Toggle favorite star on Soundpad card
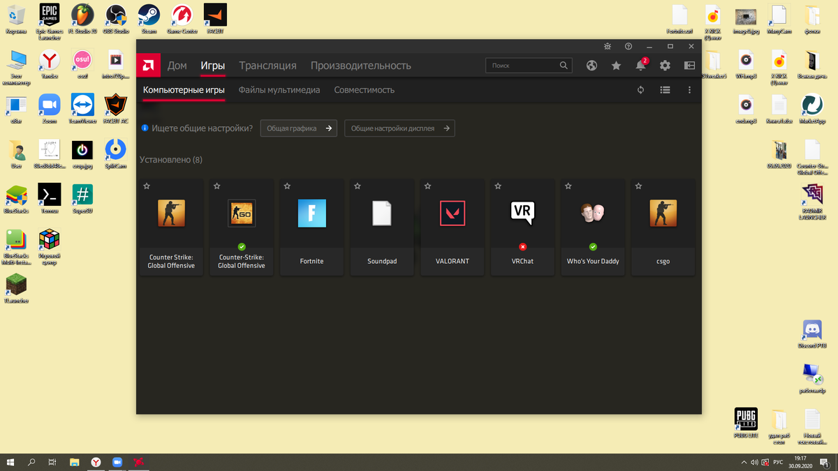838x471 pixels. (358, 186)
